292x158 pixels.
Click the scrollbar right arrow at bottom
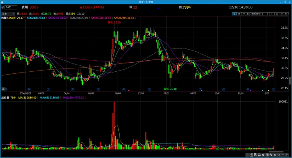pos(289,152)
